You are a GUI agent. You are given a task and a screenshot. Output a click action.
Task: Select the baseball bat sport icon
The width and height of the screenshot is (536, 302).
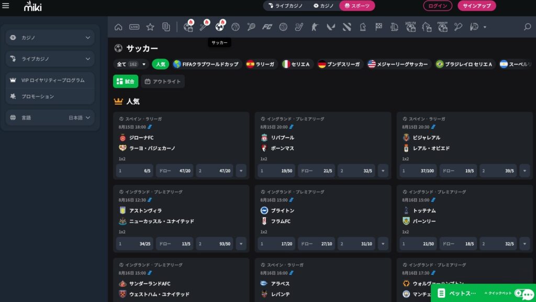pos(204,26)
